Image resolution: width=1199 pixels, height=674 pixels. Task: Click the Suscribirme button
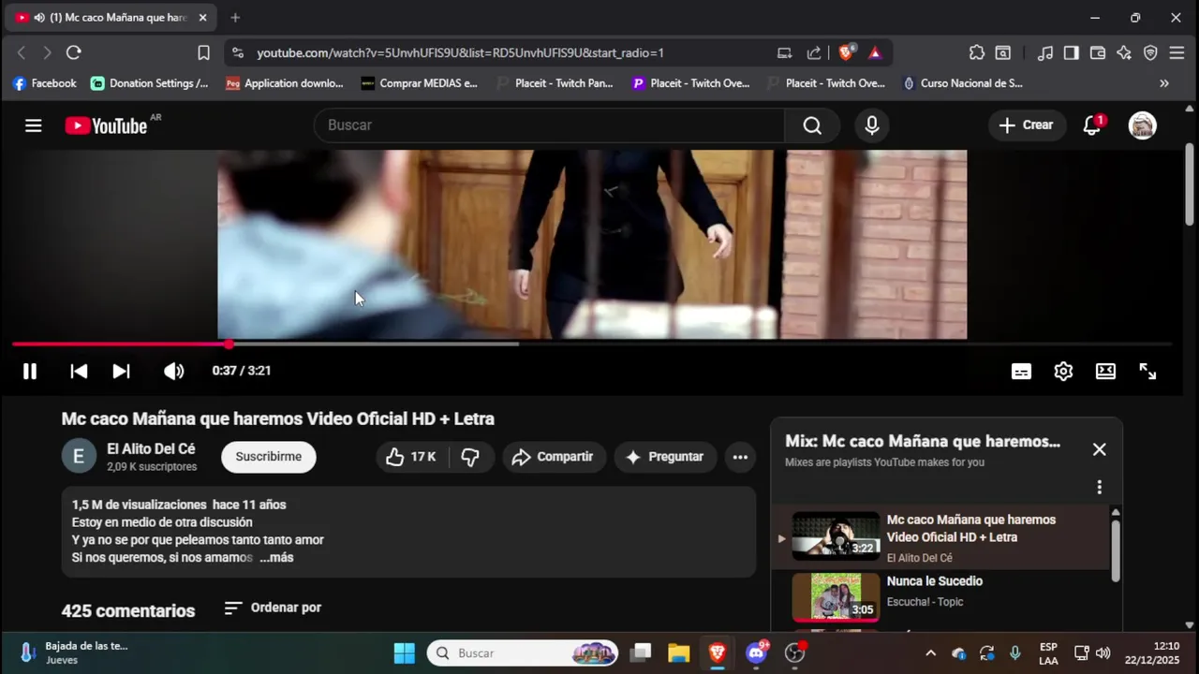click(269, 457)
